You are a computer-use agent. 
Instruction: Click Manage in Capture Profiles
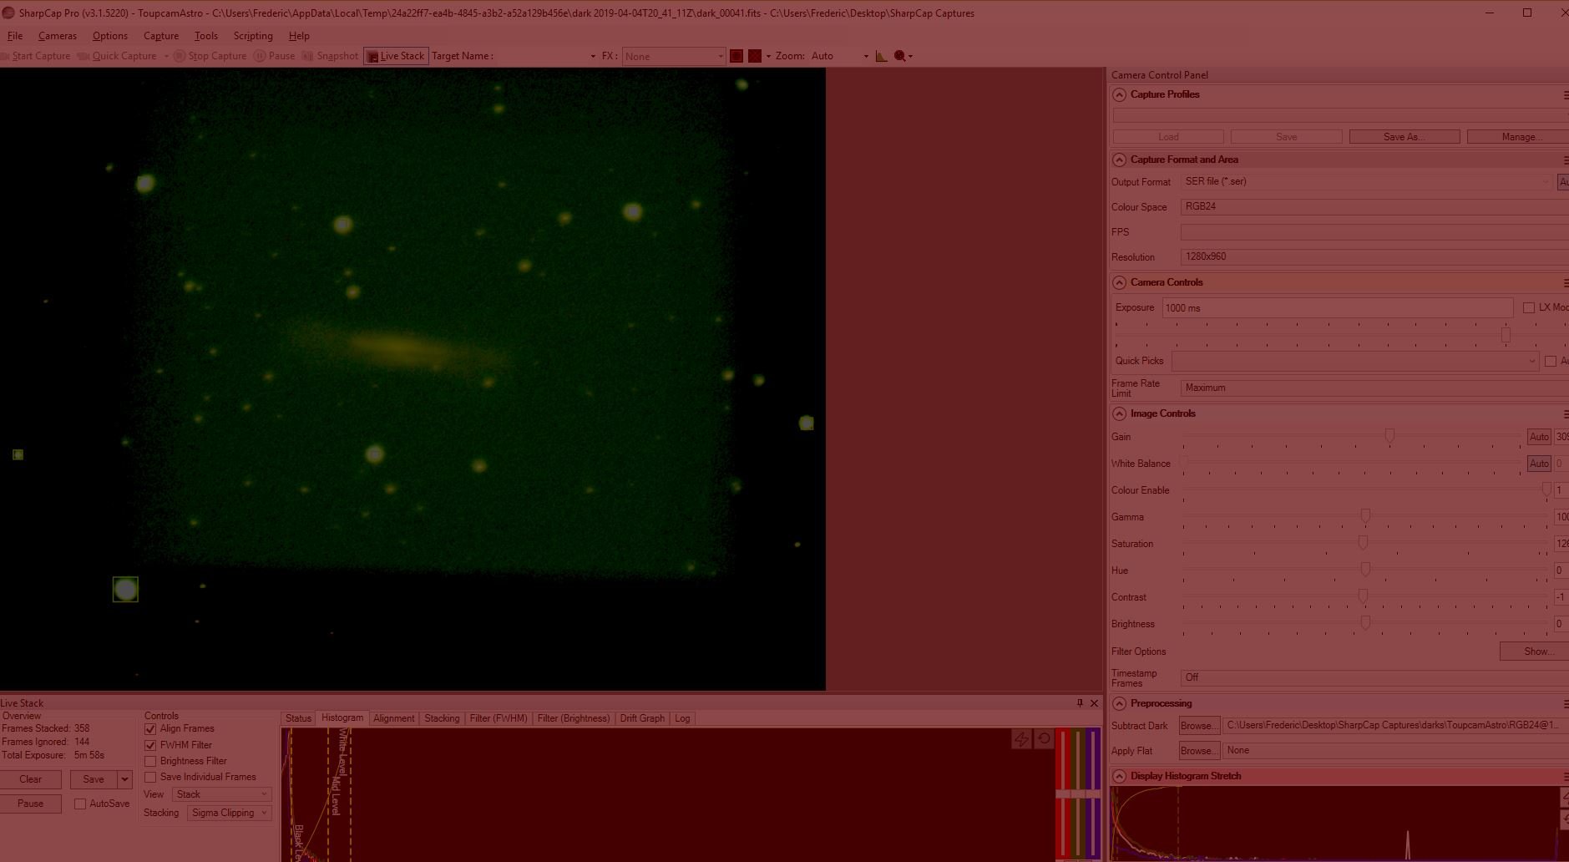pos(1518,137)
